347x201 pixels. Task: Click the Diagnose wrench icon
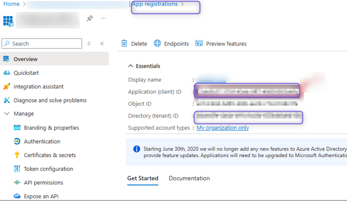pyautogui.click(x=7, y=100)
